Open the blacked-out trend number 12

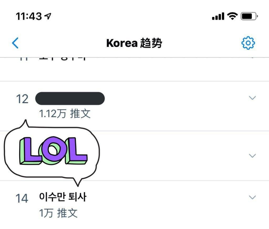point(70,99)
